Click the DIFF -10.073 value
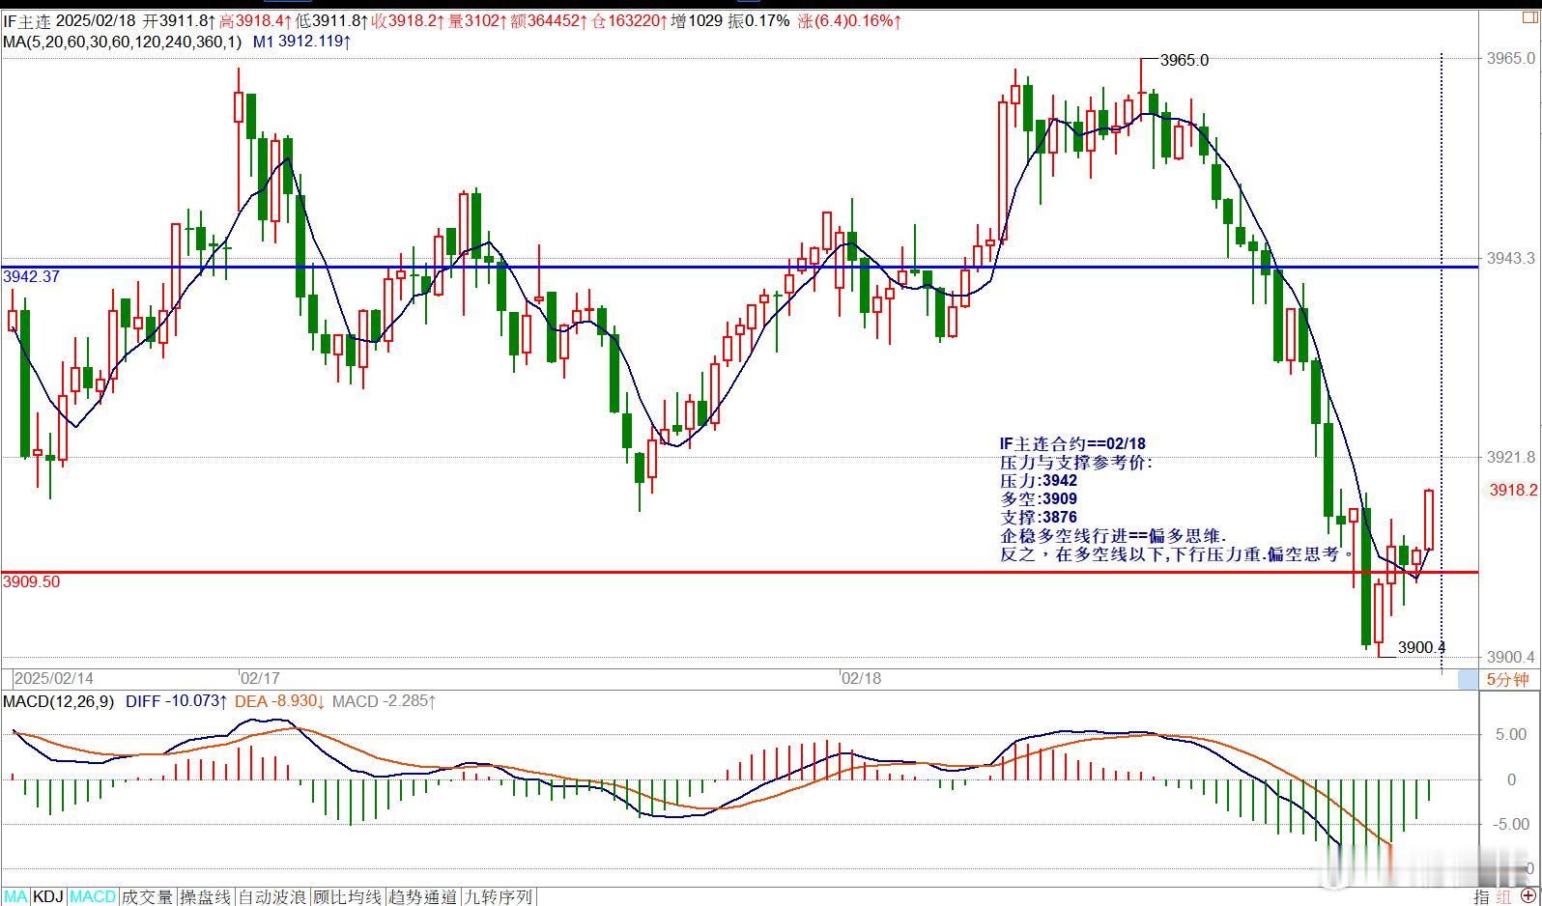1542x906 pixels. click(176, 701)
